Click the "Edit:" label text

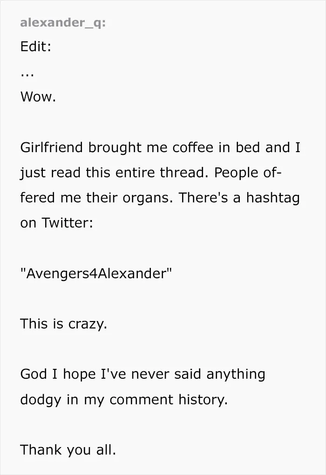point(35,47)
